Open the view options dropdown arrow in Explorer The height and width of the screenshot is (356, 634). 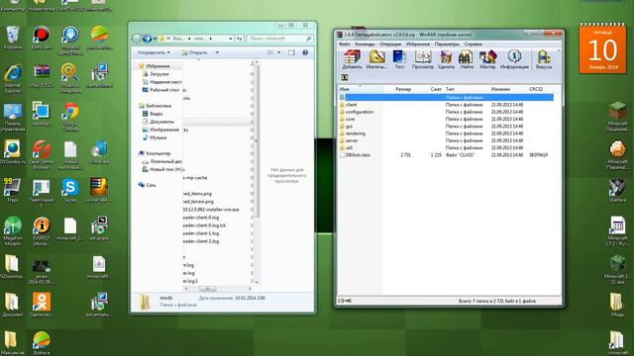pyautogui.click(x=278, y=52)
